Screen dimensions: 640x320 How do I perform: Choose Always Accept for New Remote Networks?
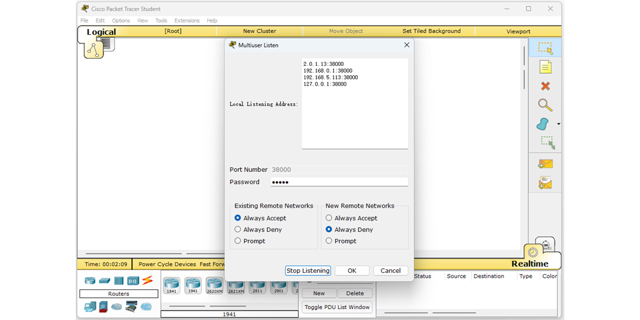[329, 218]
